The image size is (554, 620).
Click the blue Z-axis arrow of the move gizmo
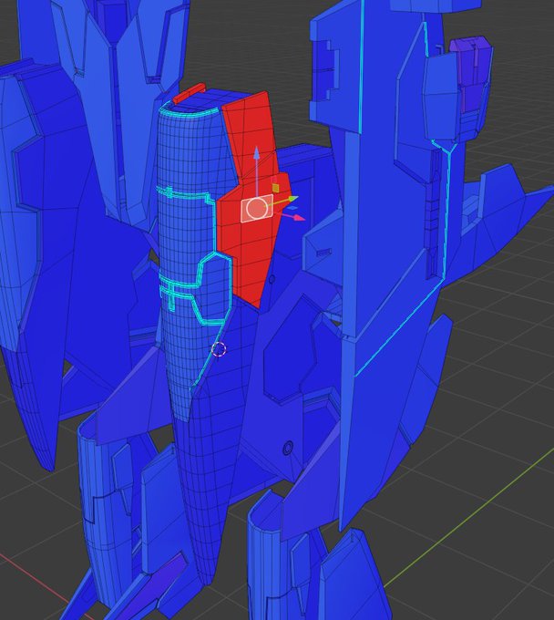[256, 152]
